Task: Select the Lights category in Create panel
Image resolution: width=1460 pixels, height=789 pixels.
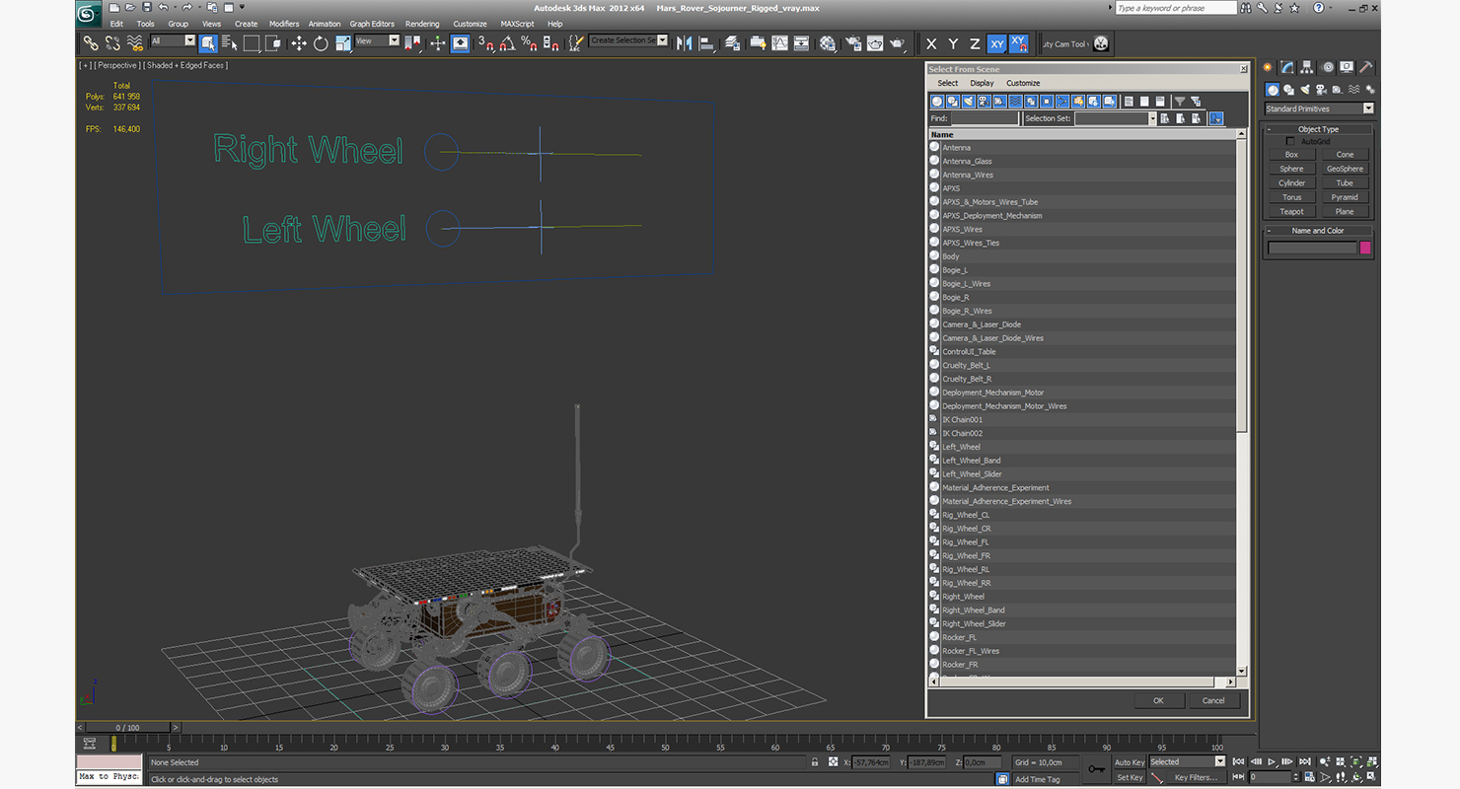Action: tap(1305, 90)
